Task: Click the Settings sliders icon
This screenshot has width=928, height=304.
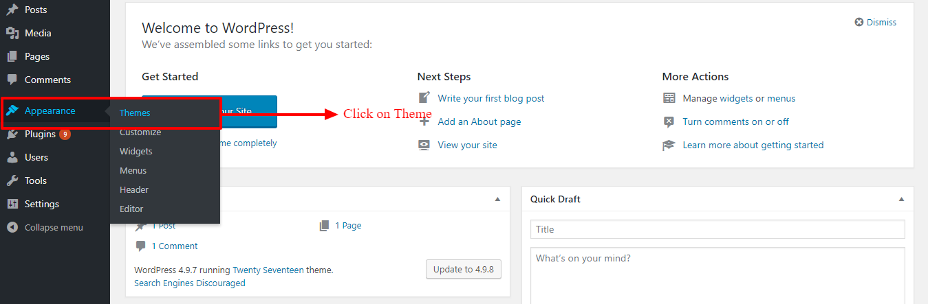Action: tap(12, 204)
